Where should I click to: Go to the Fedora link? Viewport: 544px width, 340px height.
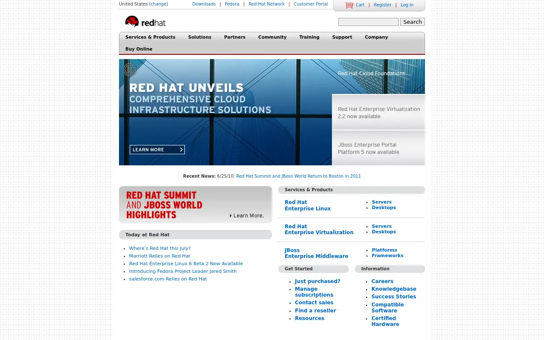click(x=232, y=4)
